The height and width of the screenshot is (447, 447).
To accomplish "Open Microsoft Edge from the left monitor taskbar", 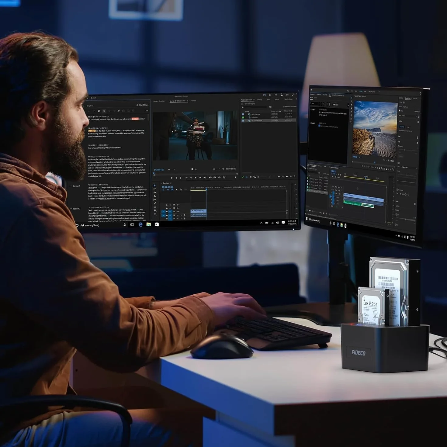I will coord(140,224).
